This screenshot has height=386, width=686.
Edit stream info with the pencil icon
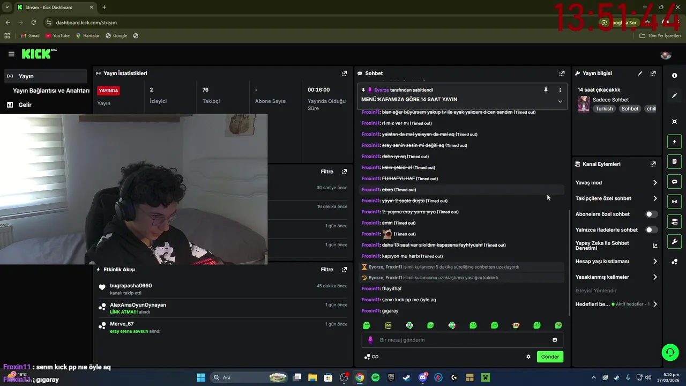click(640, 73)
